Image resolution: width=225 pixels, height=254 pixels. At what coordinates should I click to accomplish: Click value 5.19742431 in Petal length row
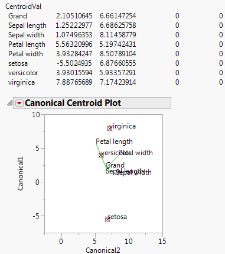(118, 44)
